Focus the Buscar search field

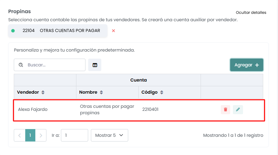54,65
